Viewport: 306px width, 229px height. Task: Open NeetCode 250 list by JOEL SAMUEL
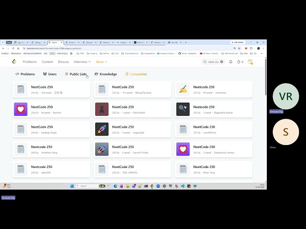pyautogui.click(x=132, y=169)
